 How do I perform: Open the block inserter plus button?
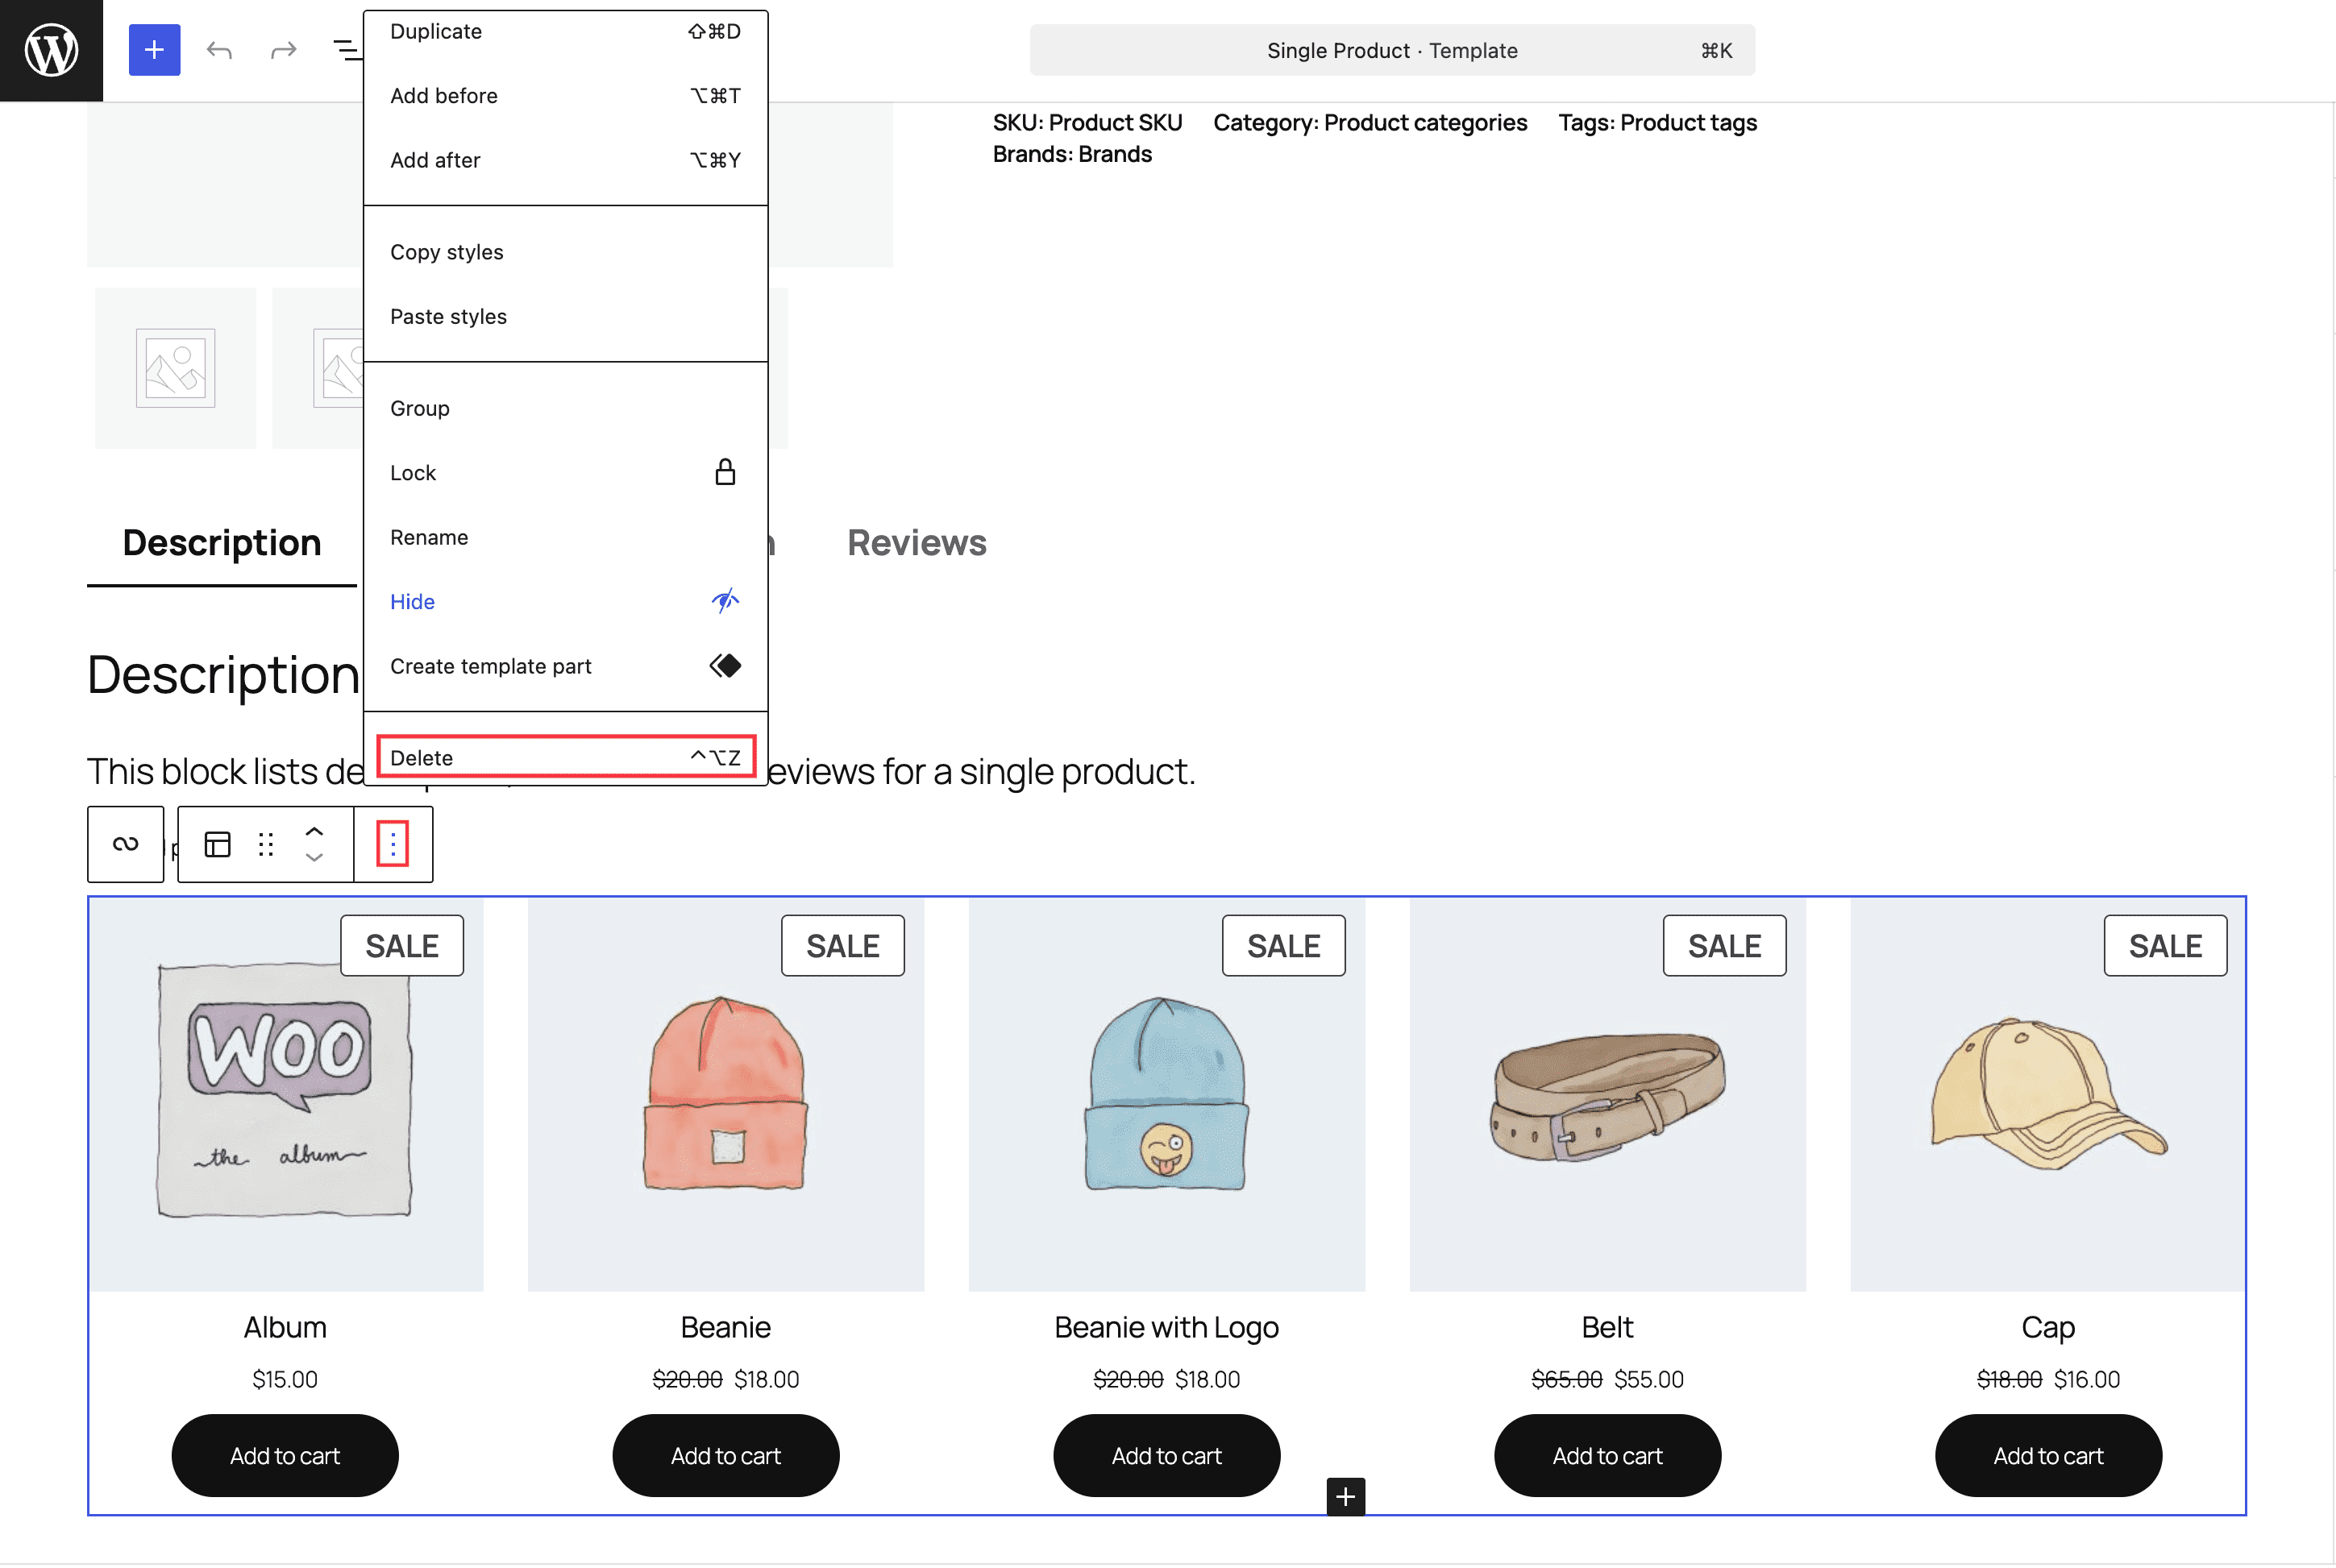[x=154, y=50]
